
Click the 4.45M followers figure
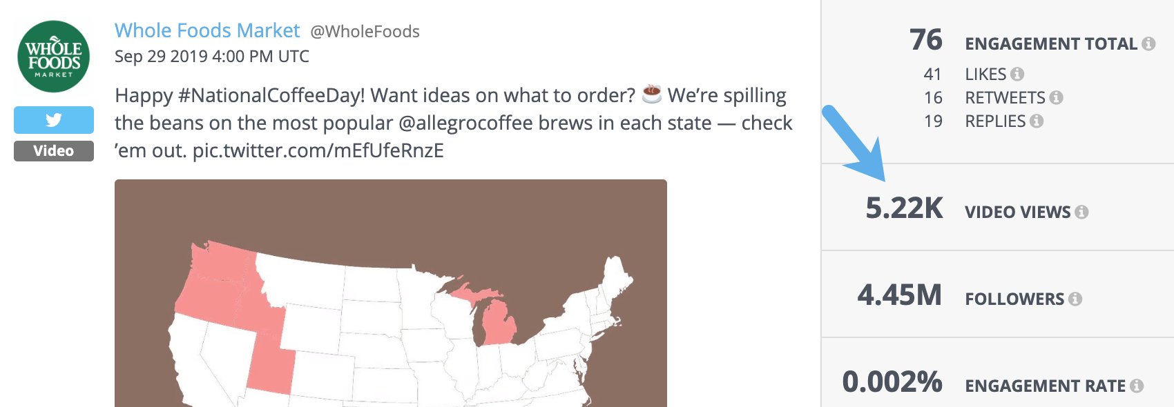tap(899, 295)
